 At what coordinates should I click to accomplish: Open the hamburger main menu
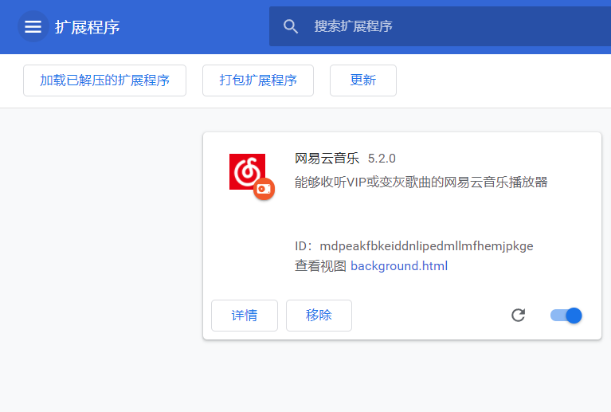(x=33, y=26)
